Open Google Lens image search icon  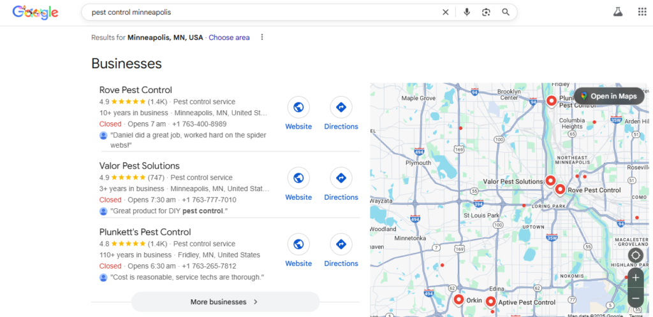(486, 13)
